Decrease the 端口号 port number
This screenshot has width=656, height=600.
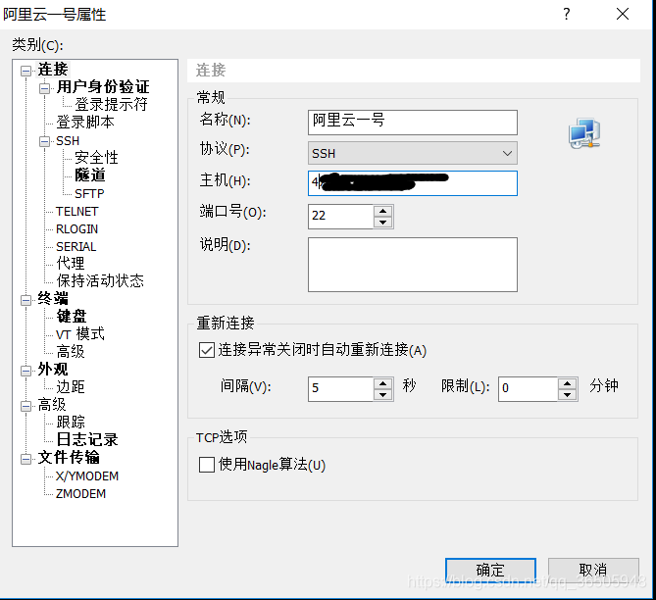tap(382, 223)
